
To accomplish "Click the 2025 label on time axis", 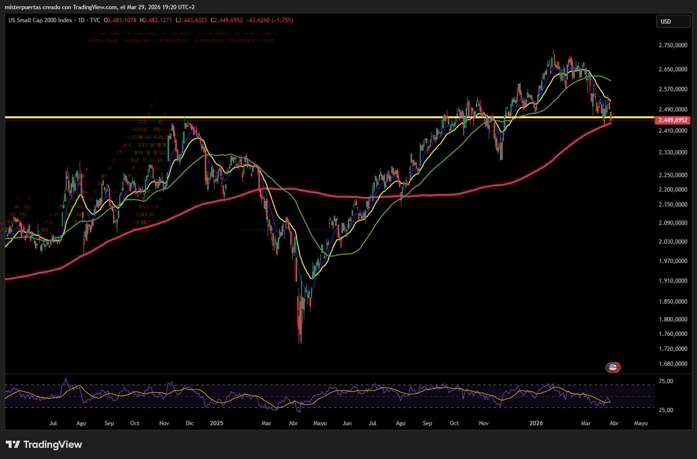I will pos(217,423).
